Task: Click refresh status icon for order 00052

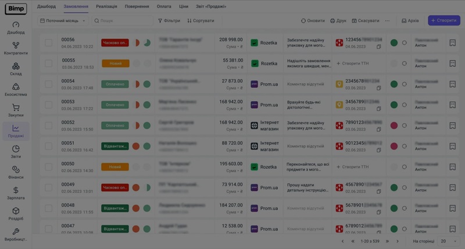Action: point(405,126)
